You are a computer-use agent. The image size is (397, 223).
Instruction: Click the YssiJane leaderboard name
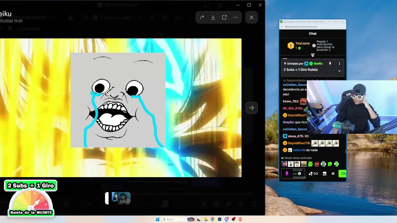pos(302,43)
